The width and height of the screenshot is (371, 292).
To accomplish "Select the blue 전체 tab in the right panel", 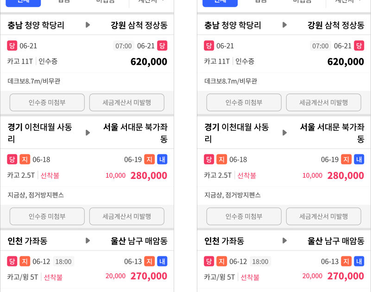I will click(220, 2).
